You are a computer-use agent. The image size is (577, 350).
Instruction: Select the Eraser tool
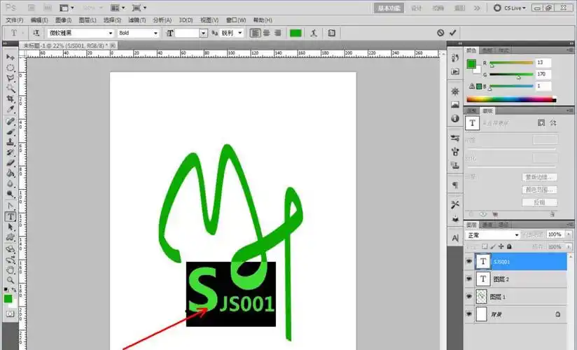11,162
